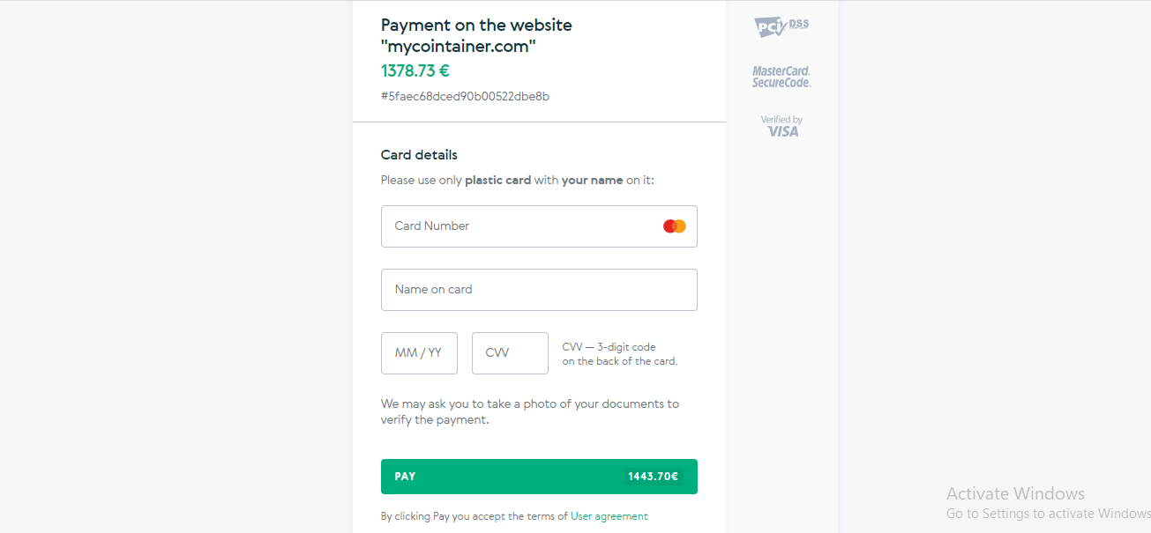Screen dimensions: 1151x533
Task: Click the order ID #5faec68dced90b00522dbe8b
Action: pyautogui.click(x=465, y=96)
